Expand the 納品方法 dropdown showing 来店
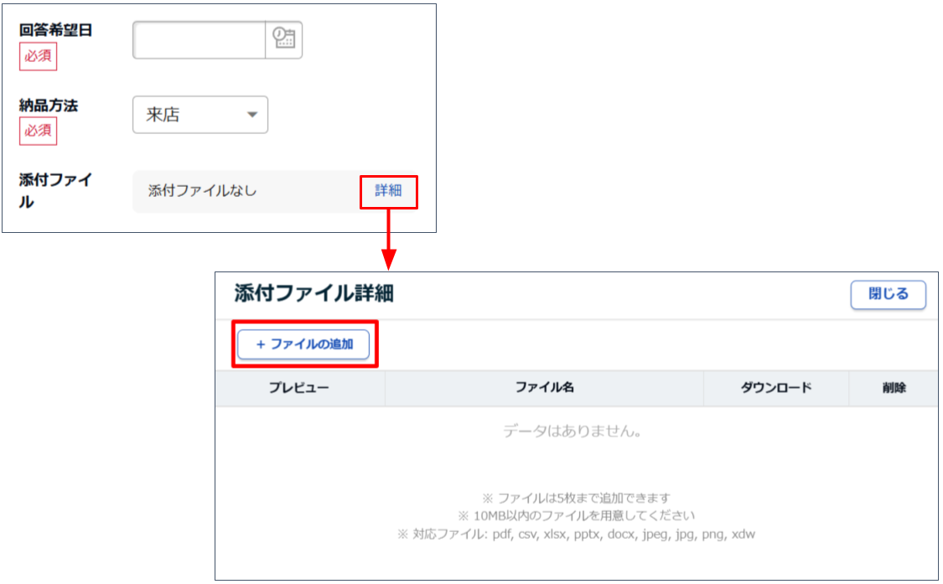943x584 pixels. tap(200, 115)
